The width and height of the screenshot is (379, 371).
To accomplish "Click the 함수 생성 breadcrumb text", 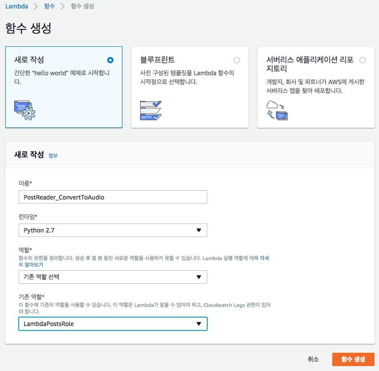I will pyautogui.click(x=82, y=6).
